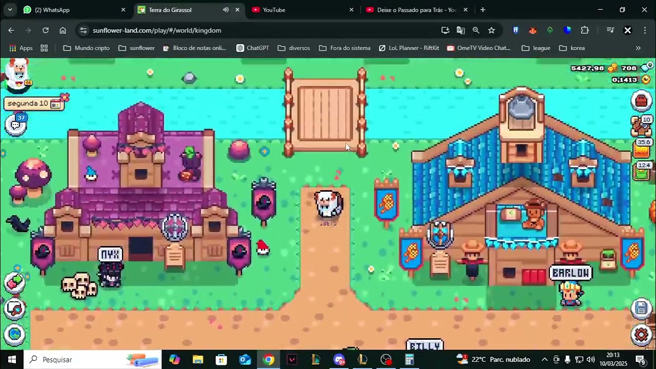The image size is (656, 369).
Task: Switch to Deixe o Passado para Trás tab
Action: (x=417, y=10)
